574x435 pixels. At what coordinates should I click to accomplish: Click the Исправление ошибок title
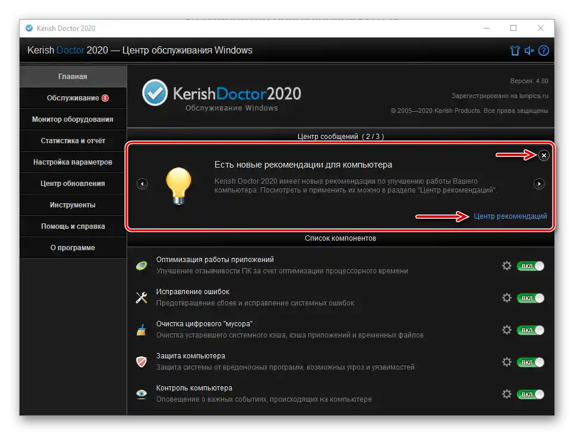(193, 292)
